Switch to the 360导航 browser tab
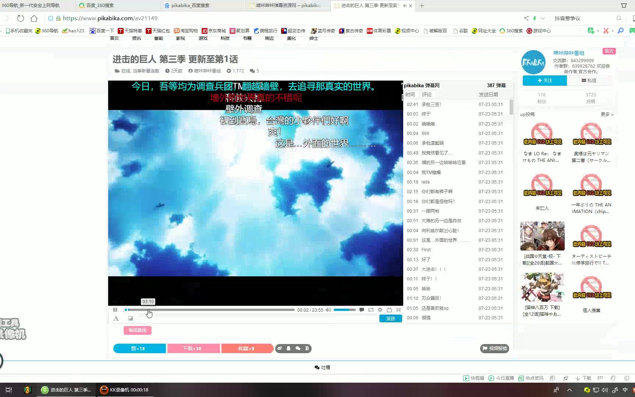Image resolution: width=635 pixels, height=397 pixels. 38,6
